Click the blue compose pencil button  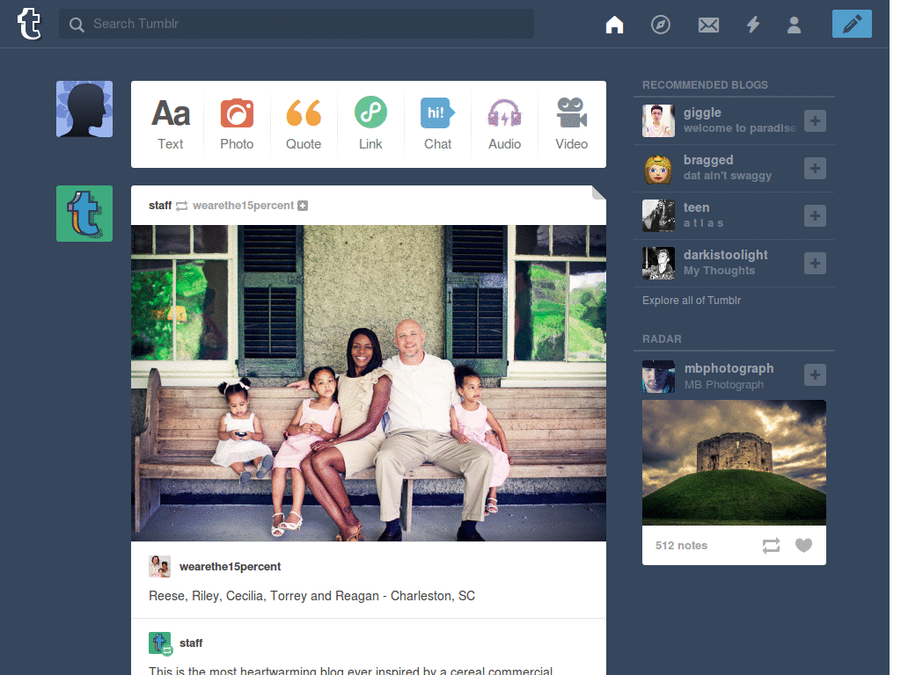pyautogui.click(x=852, y=24)
